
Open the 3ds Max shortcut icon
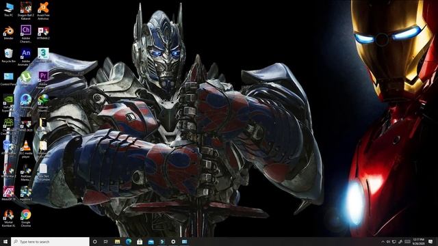coord(43,55)
